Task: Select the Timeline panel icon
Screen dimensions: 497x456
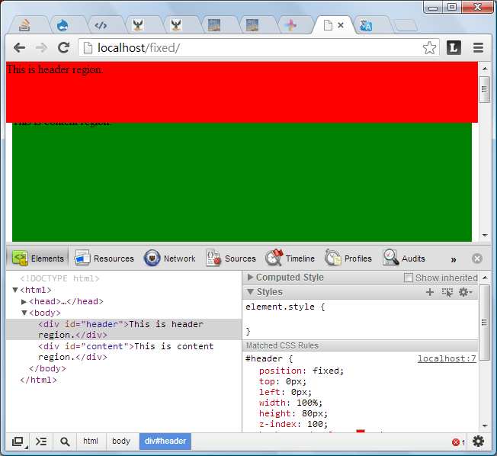Action: click(274, 258)
